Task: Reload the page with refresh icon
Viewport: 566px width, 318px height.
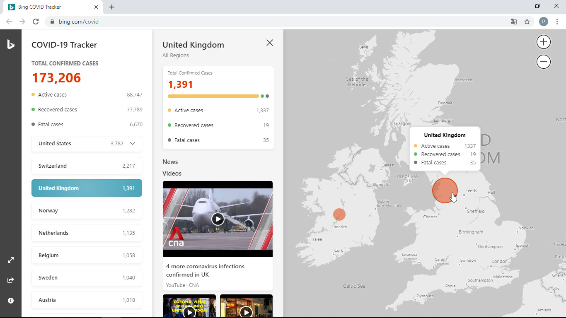Action: pos(36,22)
